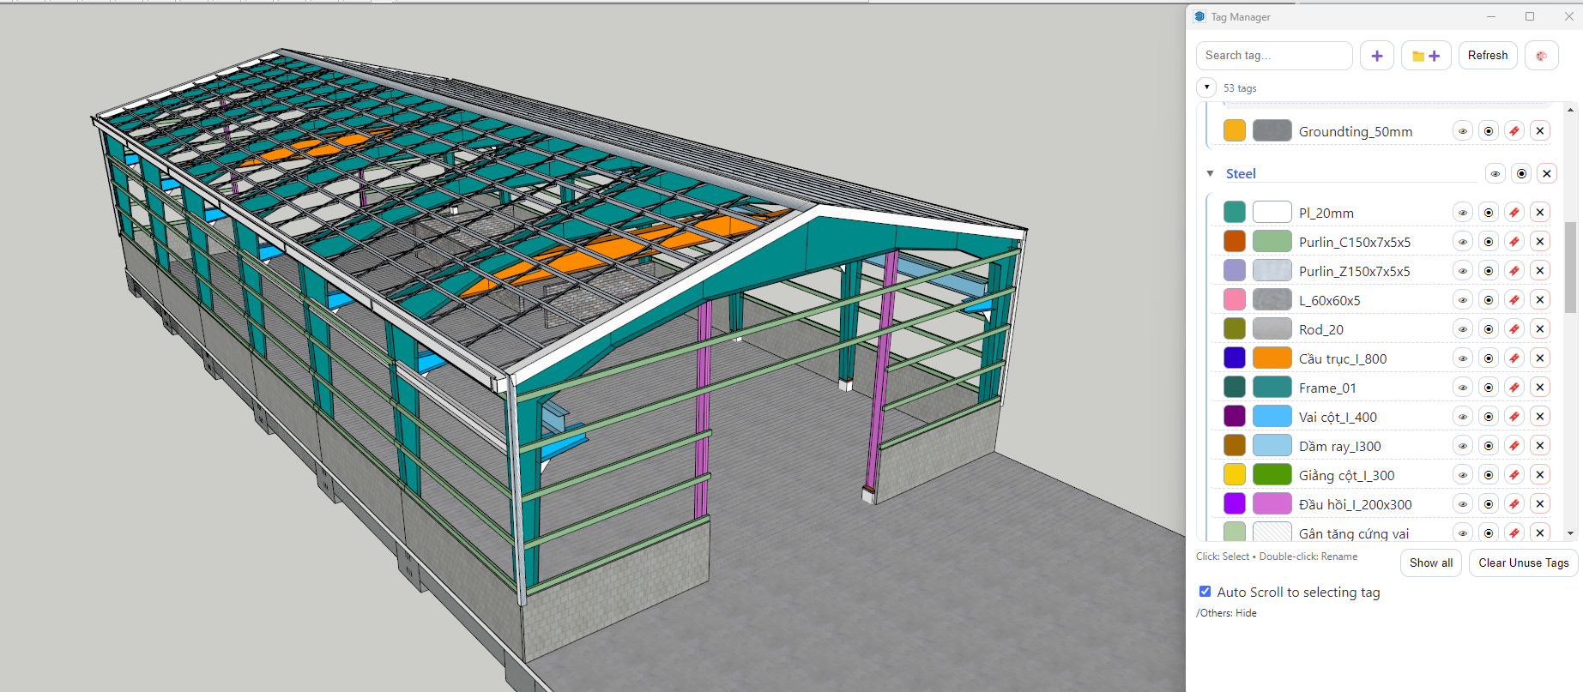Select the Vai cột_I_400 tag name

point(1337,417)
